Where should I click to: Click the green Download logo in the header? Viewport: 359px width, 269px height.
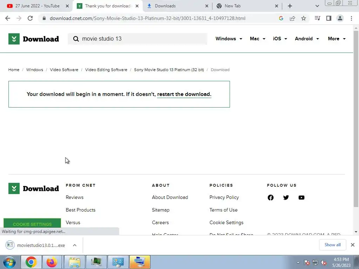(34, 39)
